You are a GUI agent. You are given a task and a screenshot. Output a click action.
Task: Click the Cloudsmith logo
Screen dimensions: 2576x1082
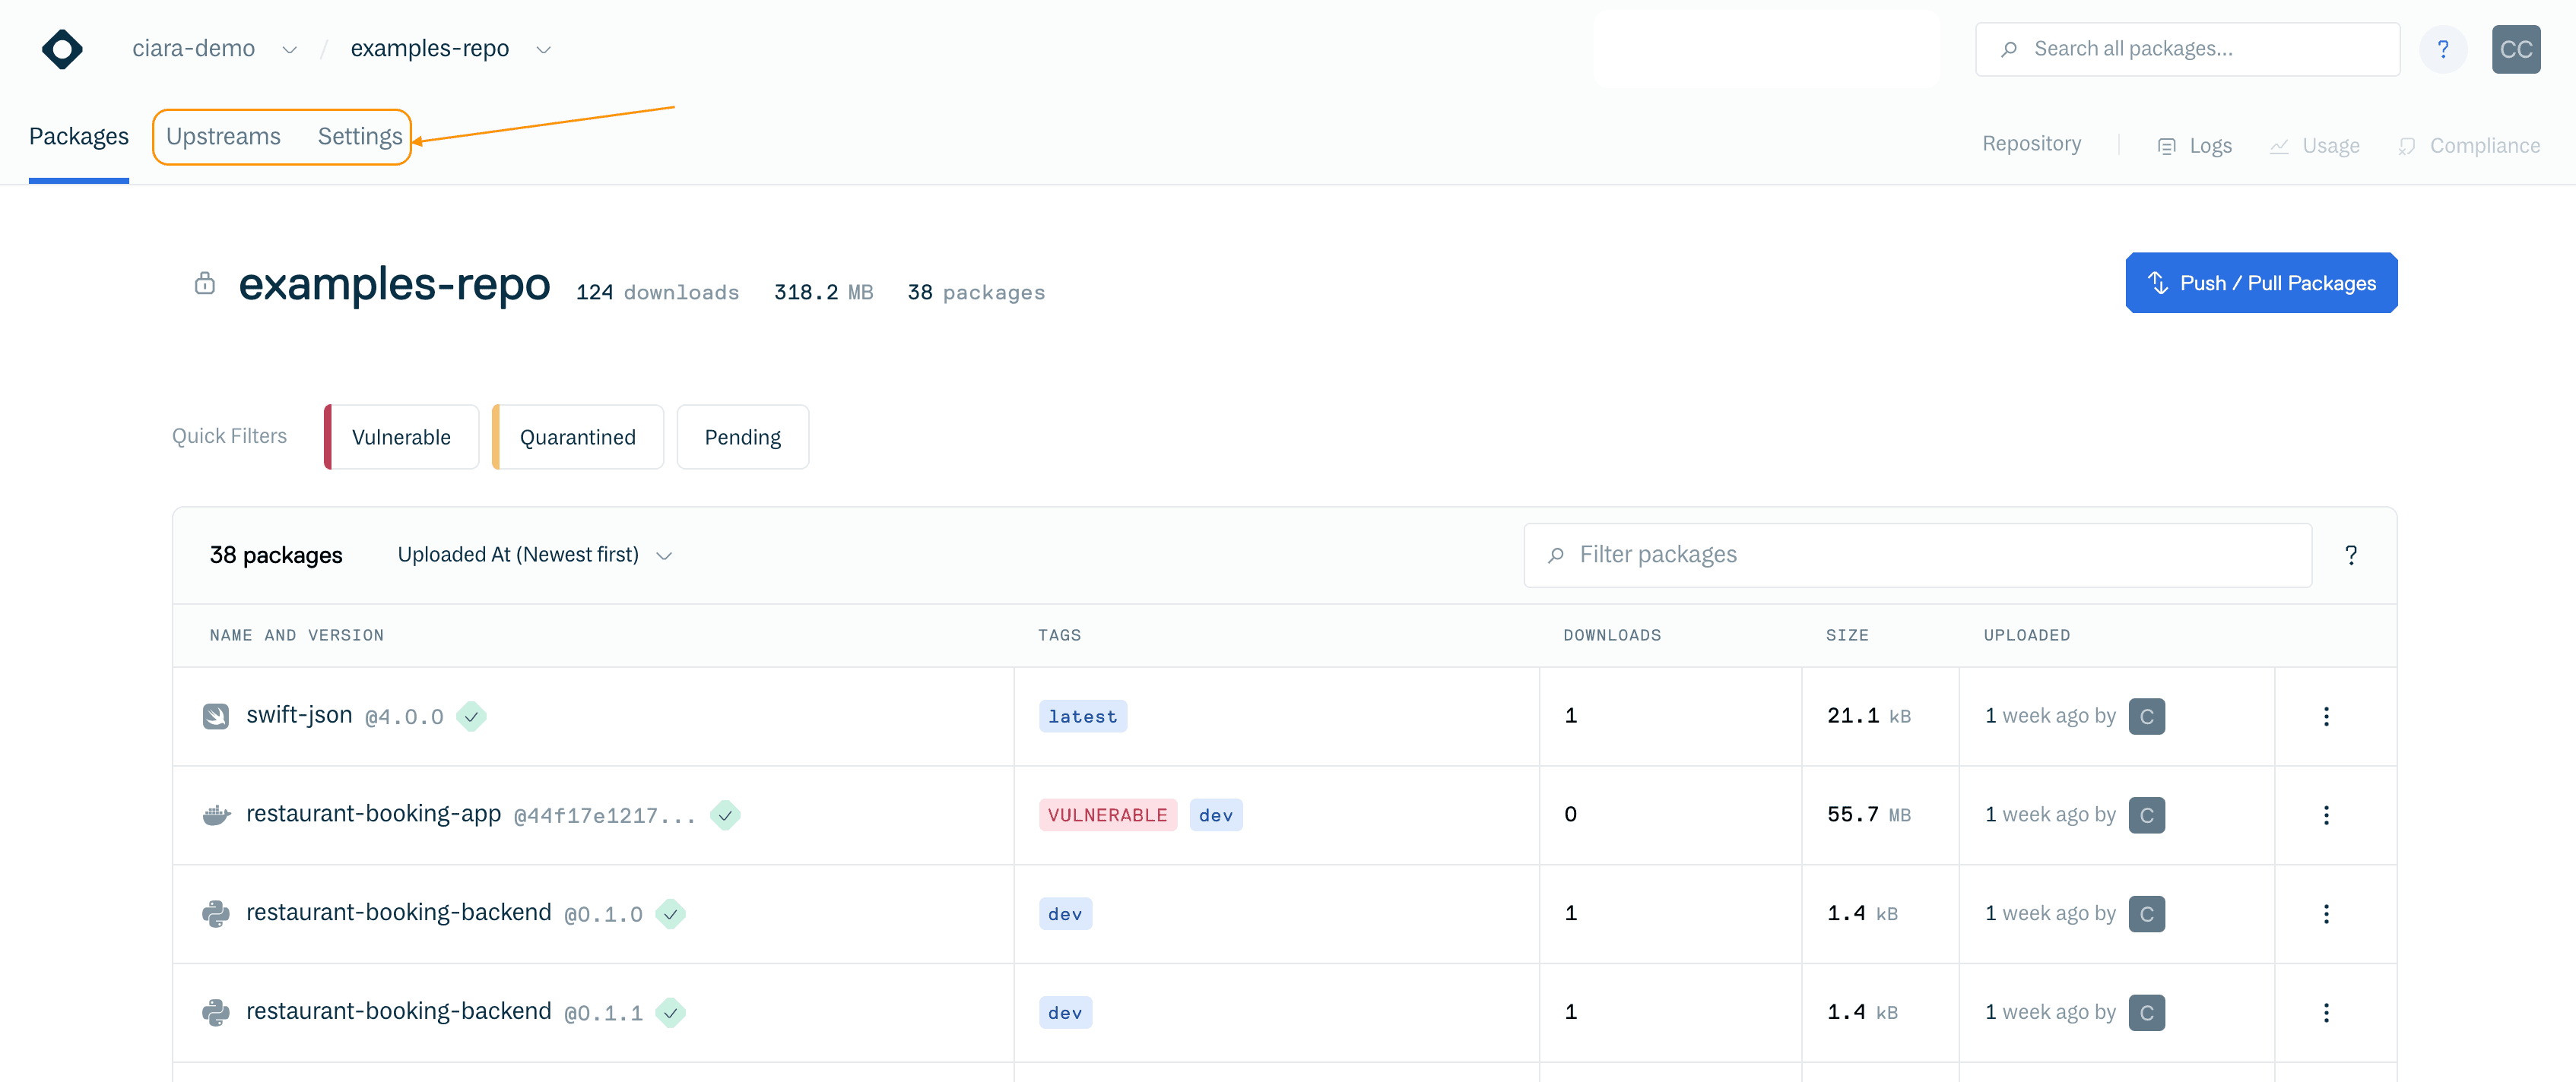(x=61, y=49)
